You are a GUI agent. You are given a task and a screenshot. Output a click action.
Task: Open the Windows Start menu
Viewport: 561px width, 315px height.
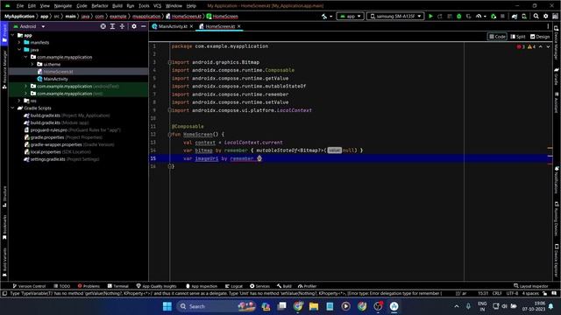(x=167, y=306)
